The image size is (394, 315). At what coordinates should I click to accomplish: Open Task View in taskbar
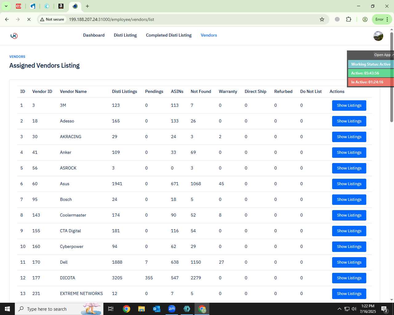[111, 309]
